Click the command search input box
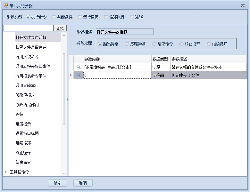The image size is (250, 192). (x=28, y=28)
